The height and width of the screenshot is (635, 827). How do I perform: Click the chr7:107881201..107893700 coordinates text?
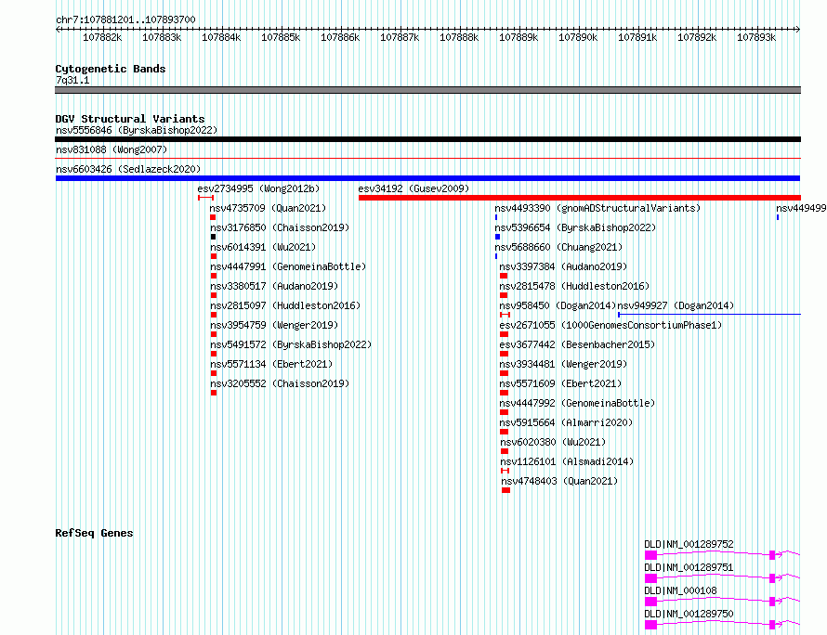click(x=125, y=19)
